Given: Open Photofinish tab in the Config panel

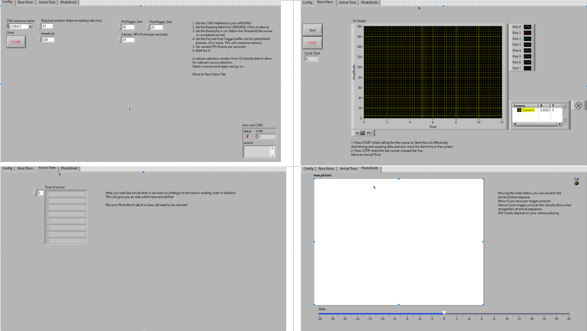Looking at the screenshot, I should (x=68, y=2).
